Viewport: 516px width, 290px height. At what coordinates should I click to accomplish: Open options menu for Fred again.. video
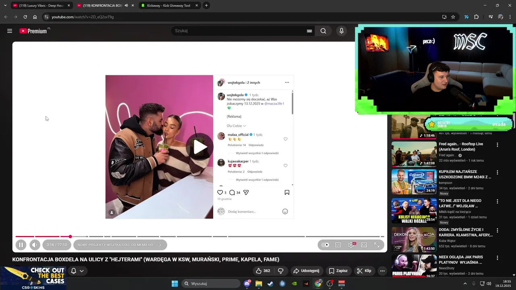point(497,145)
